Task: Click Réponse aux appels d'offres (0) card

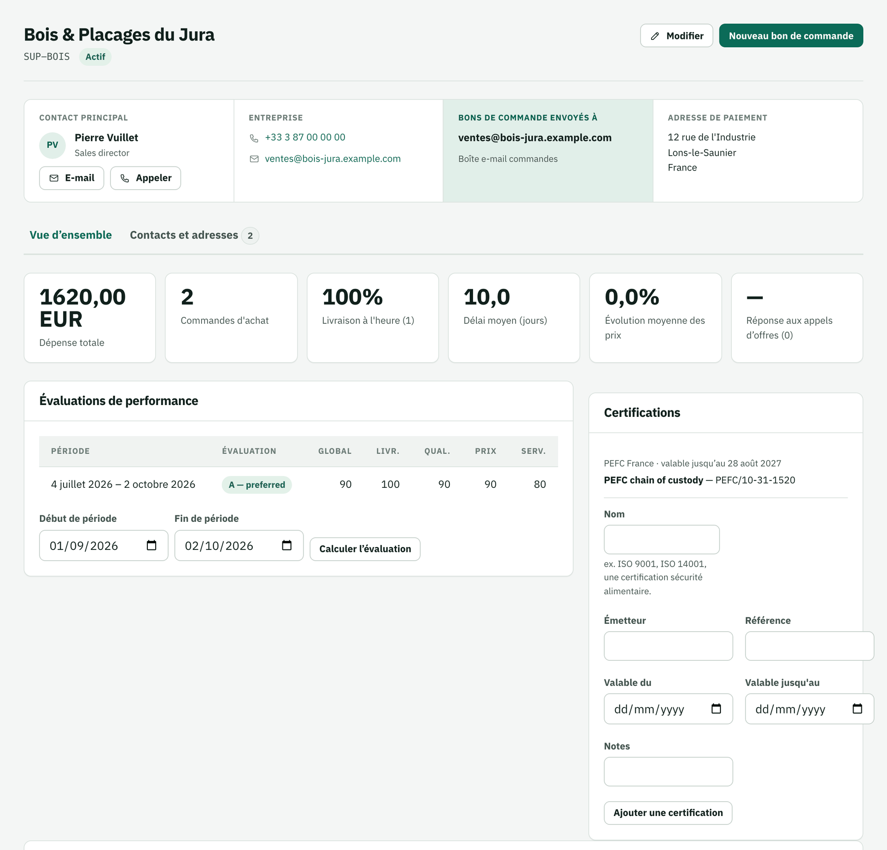Action: pyautogui.click(x=797, y=318)
